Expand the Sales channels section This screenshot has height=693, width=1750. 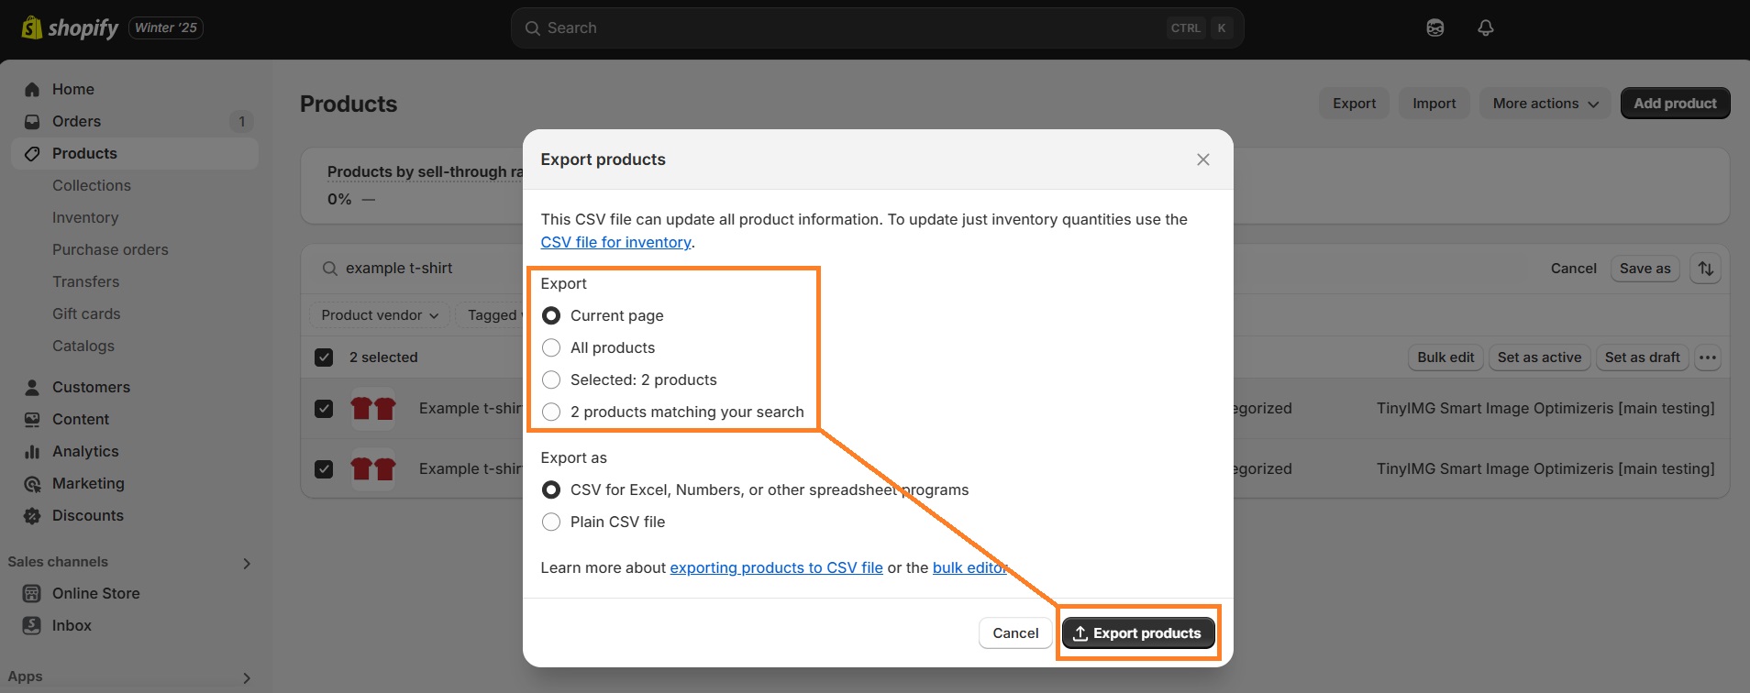click(246, 563)
